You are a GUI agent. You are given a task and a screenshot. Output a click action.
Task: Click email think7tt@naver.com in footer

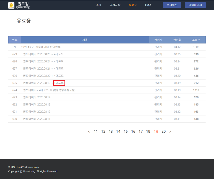pos(28,167)
